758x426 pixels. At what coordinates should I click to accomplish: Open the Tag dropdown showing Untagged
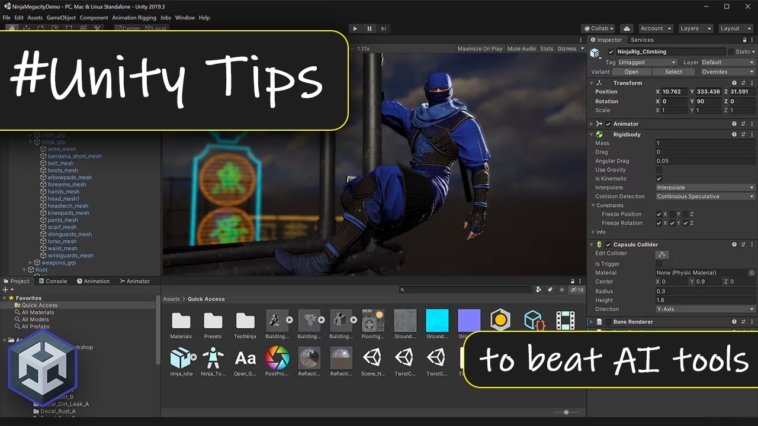pos(647,62)
